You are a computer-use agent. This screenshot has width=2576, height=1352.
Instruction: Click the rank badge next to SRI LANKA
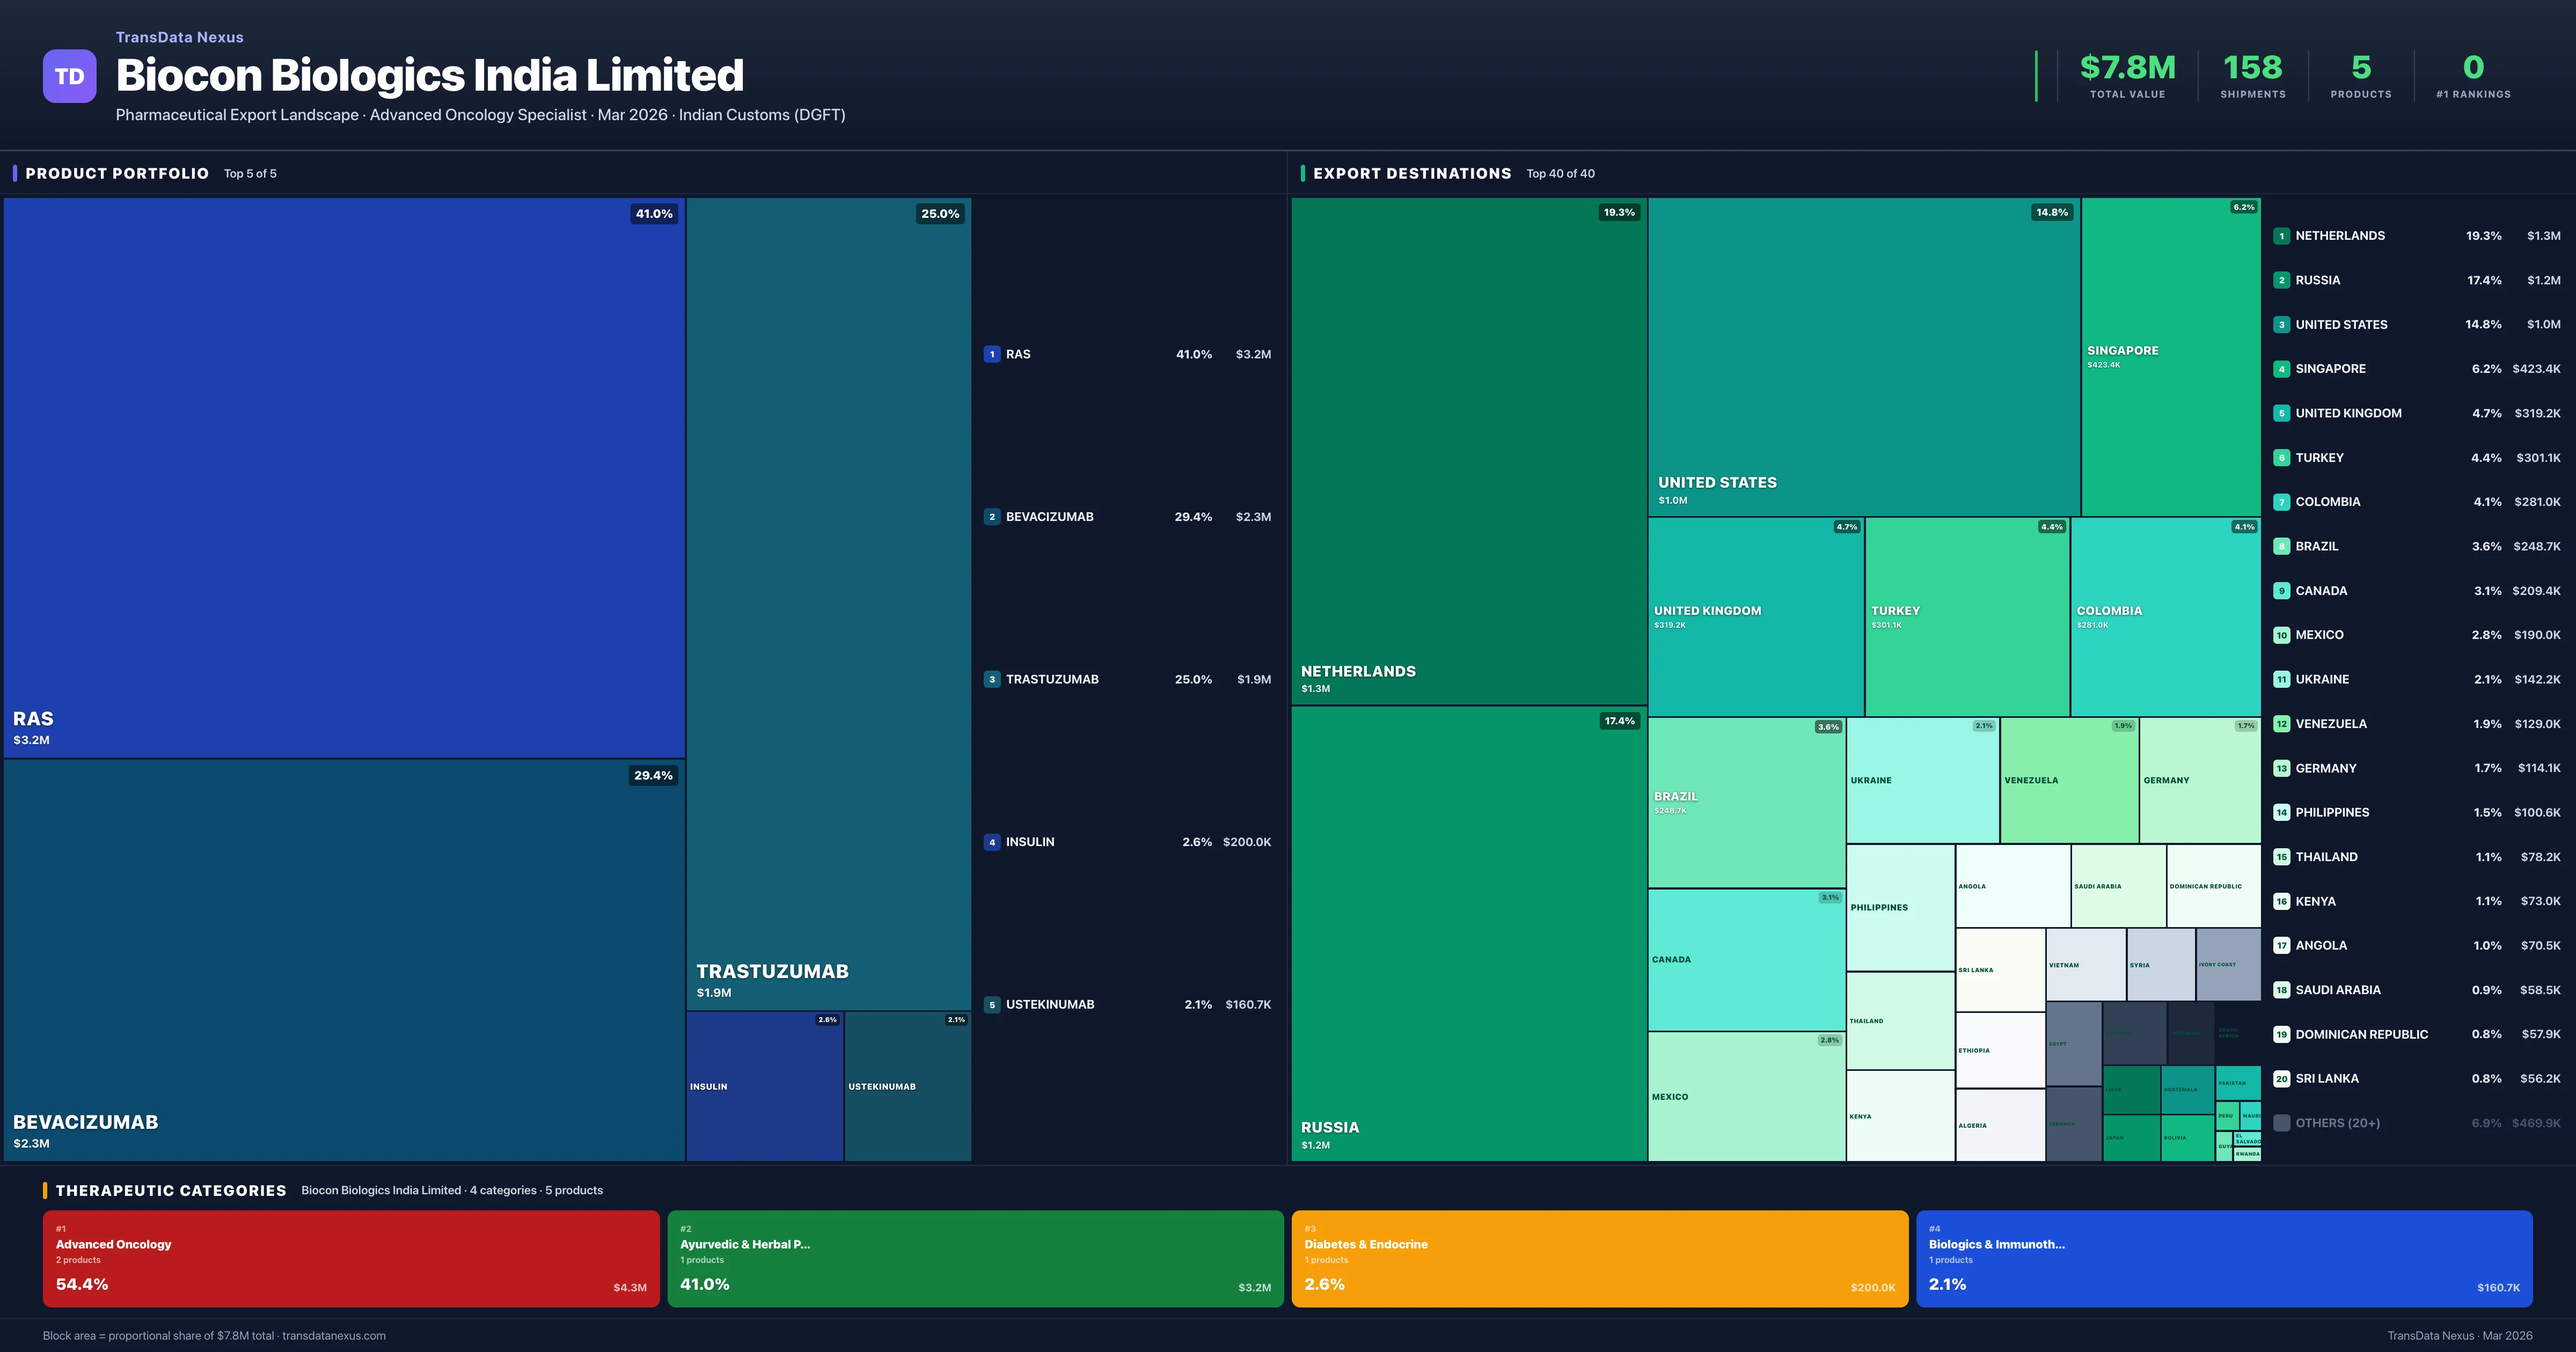pyautogui.click(x=2282, y=1078)
